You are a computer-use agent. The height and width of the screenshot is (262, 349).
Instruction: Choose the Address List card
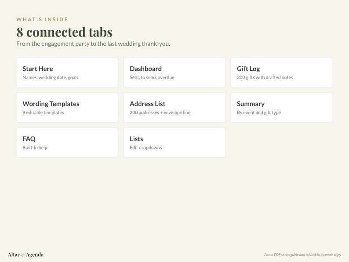(174, 108)
